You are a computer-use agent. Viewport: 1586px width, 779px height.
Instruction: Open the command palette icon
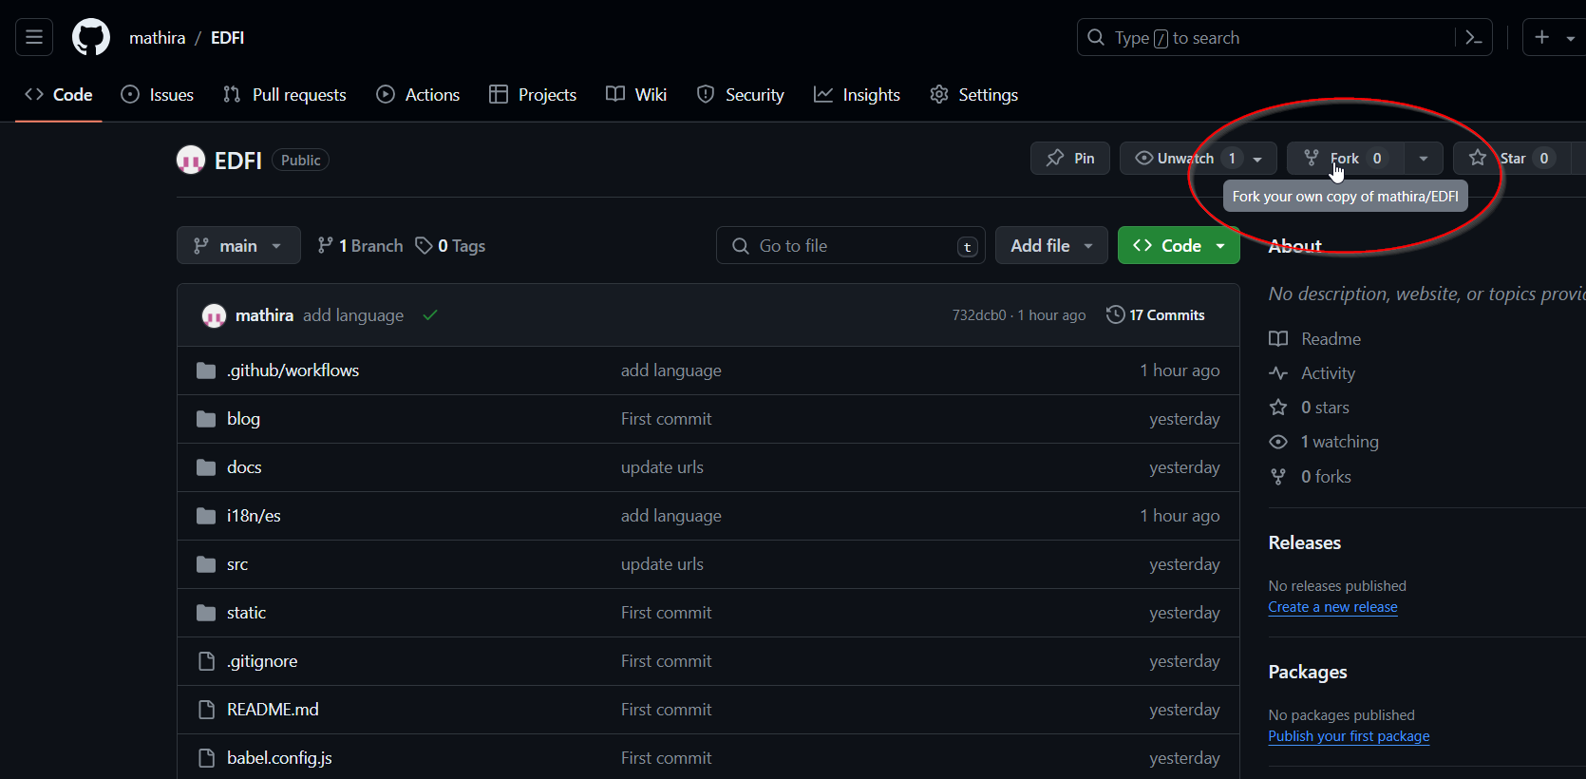(x=1474, y=38)
